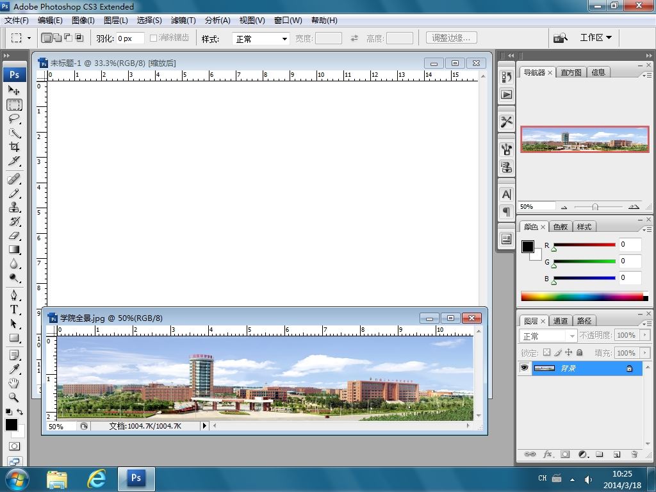
Task: Toggle the lock transparent pixels option
Action: click(x=546, y=352)
